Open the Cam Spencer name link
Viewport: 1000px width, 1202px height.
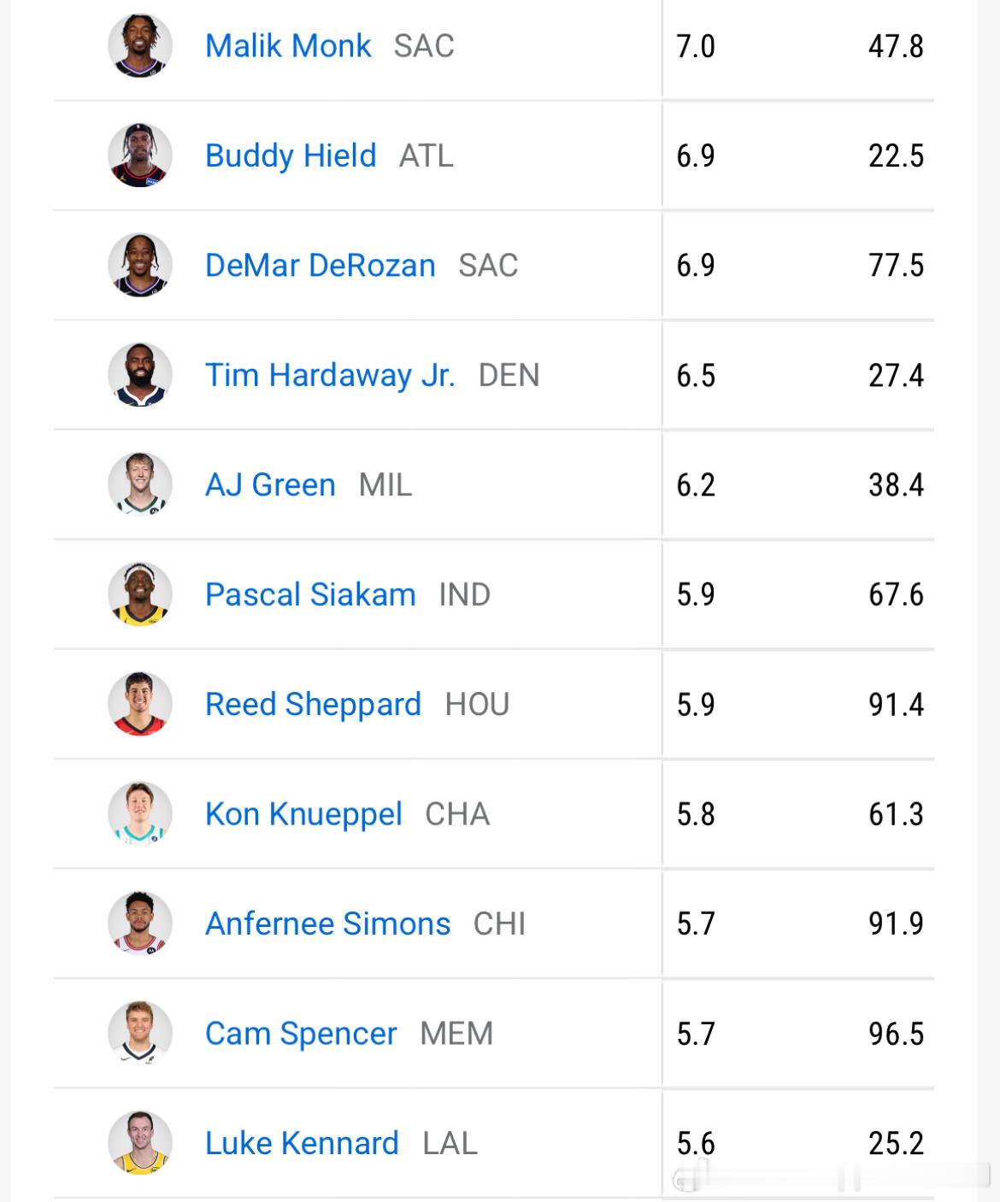(301, 1034)
